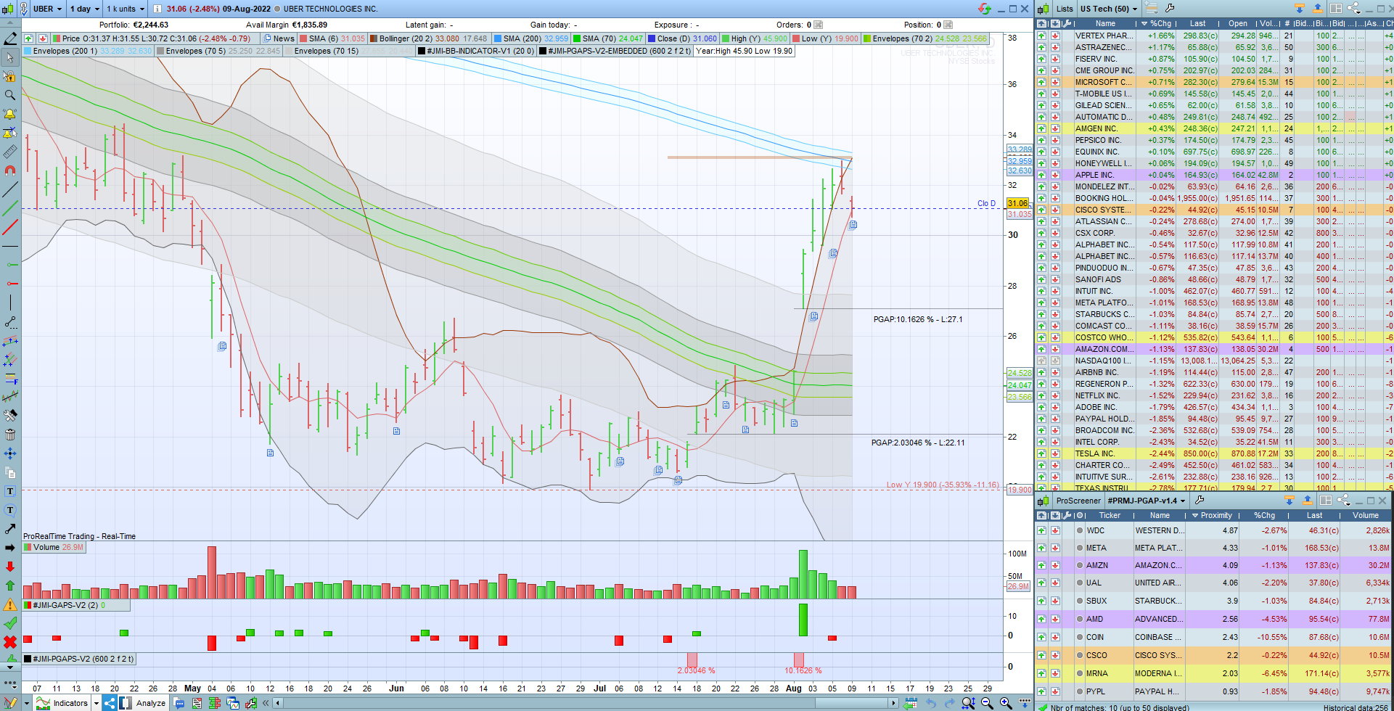This screenshot has width=1394, height=711.
Task: Click the zoom out magnifier icon
Action: [987, 702]
